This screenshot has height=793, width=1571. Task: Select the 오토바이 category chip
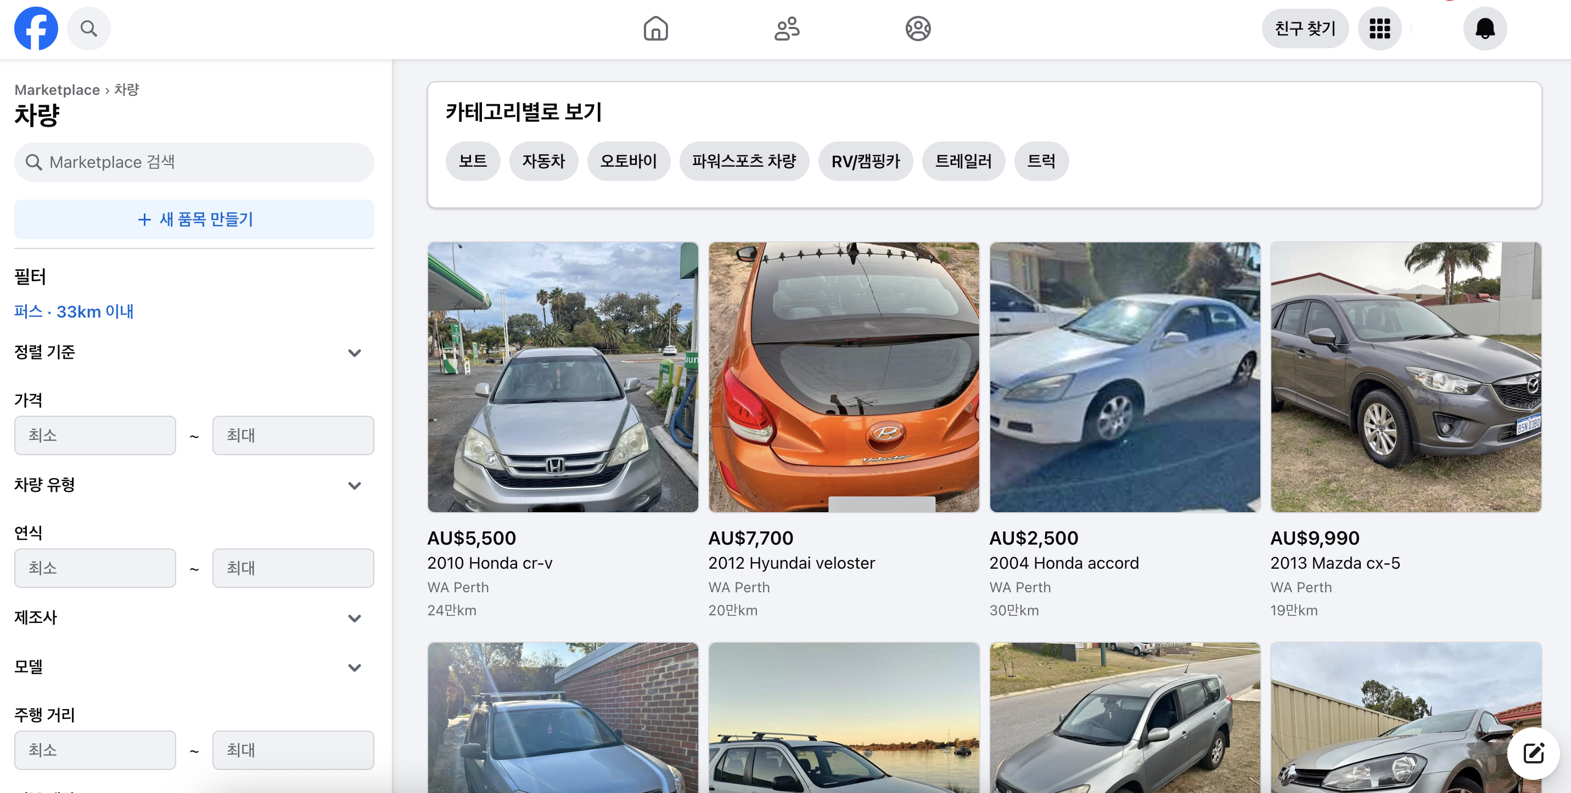pos(628,161)
